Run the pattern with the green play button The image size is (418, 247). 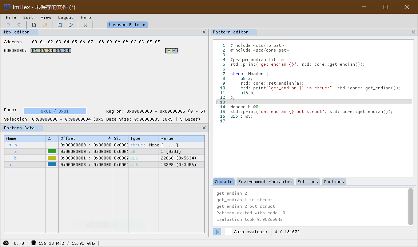[217, 231]
